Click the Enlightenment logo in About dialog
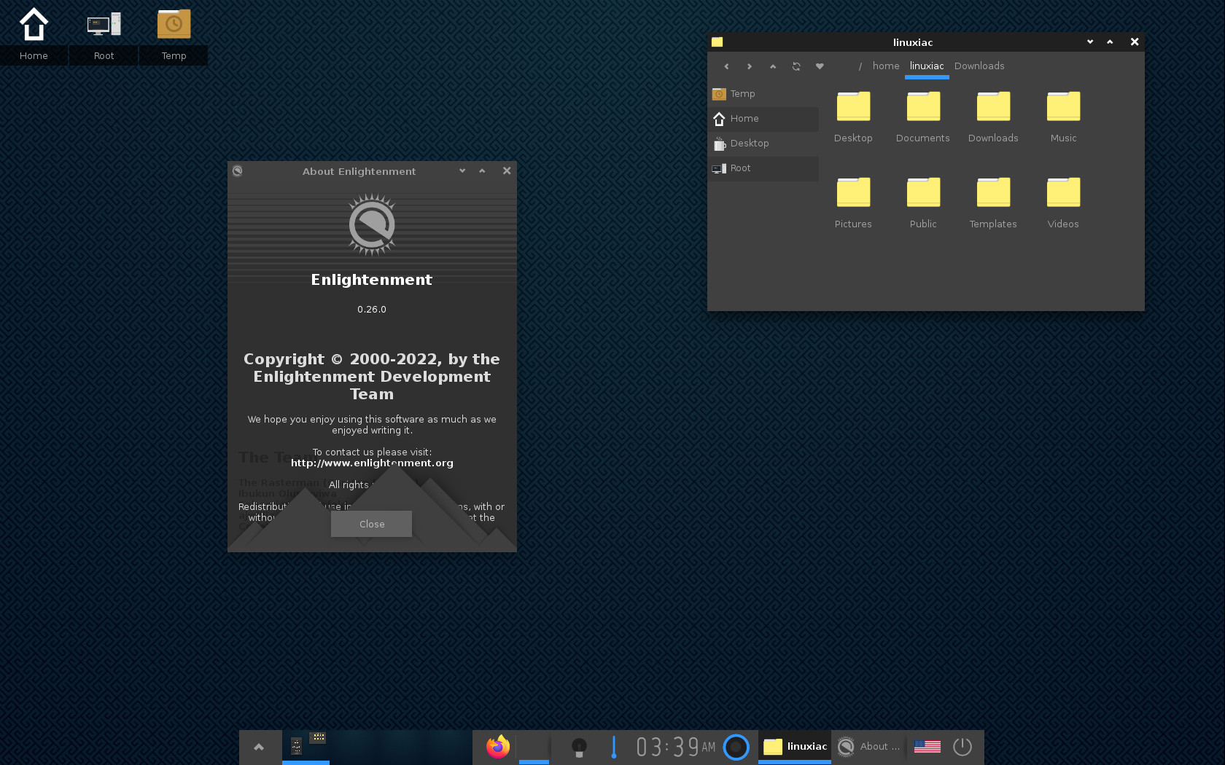This screenshot has width=1225, height=765. [x=372, y=224]
